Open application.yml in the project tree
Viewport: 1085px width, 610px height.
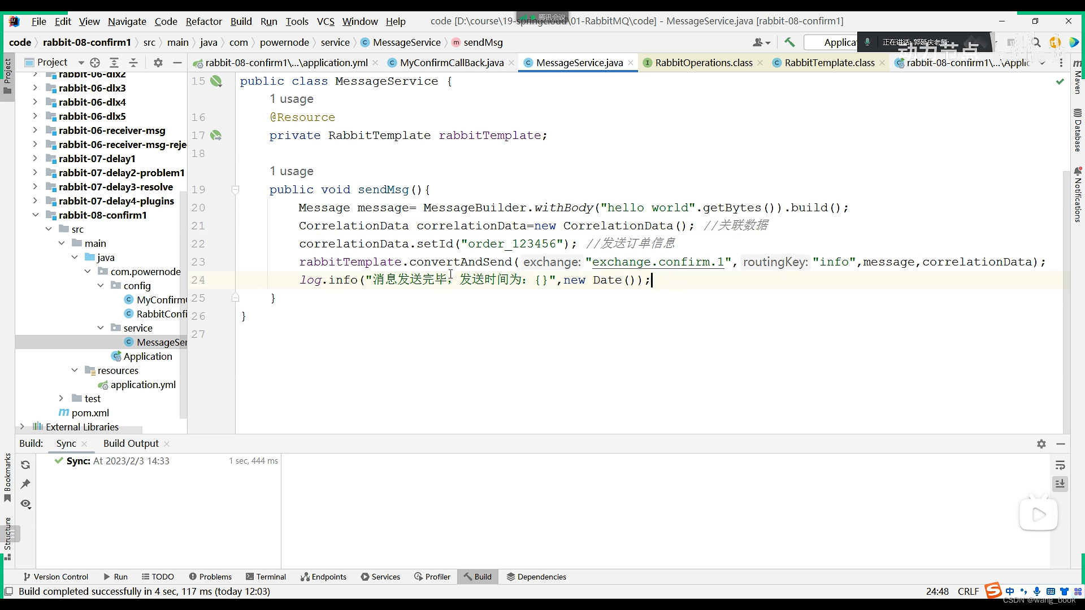pos(142,385)
